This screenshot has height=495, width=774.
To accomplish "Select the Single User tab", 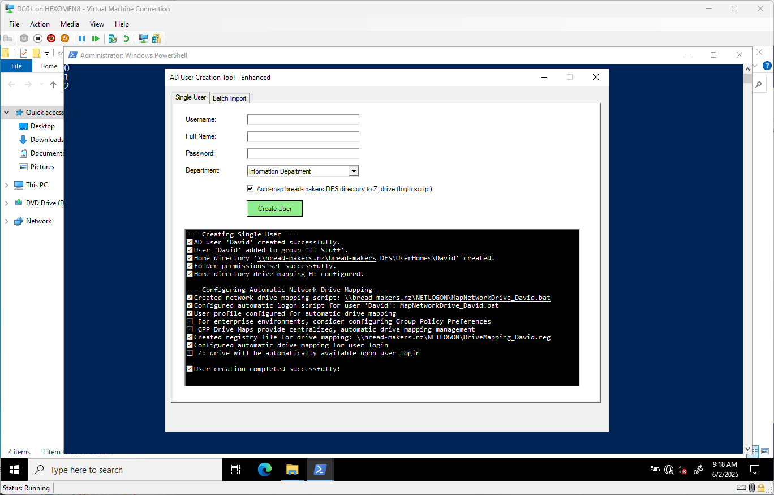I will (191, 97).
